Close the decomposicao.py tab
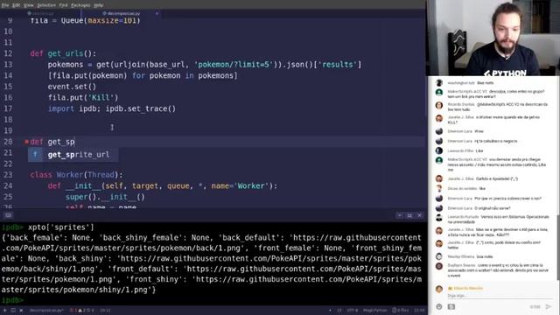This screenshot has width=560, height=315. tap(157, 13)
